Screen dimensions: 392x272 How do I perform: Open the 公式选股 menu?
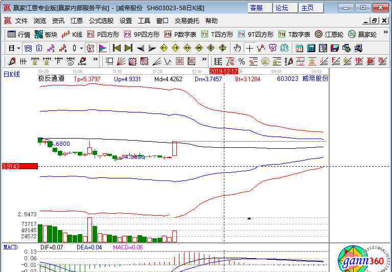point(101,21)
